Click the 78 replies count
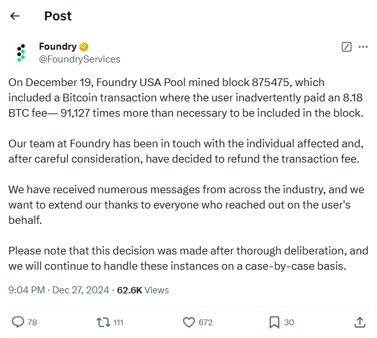This screenshot has height=338, width=377. tap(33, 322)
